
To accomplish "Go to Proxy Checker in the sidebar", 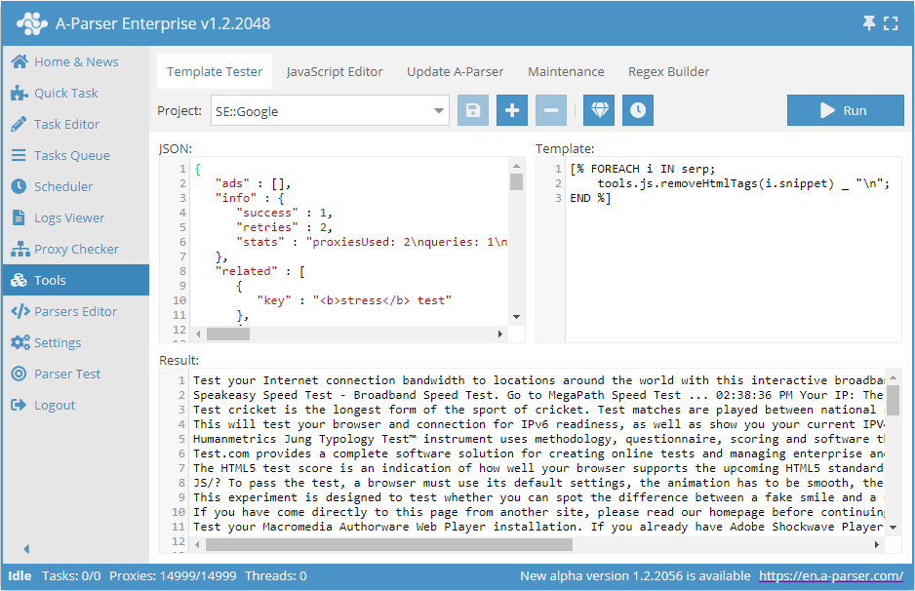I will (x=76, y=249).
